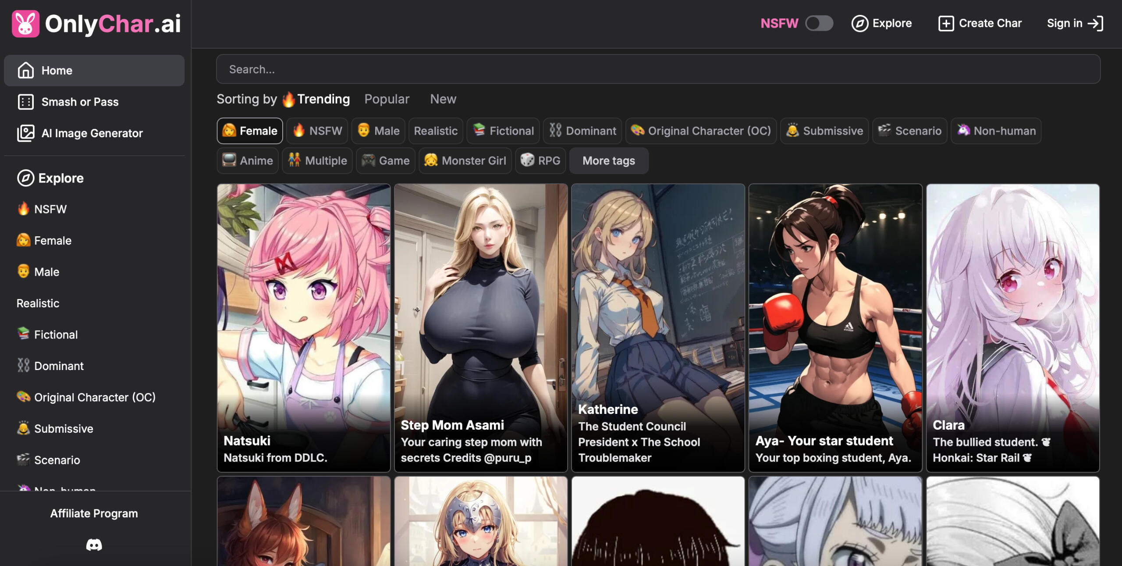The image size is (1122, 566).
Task: Toggle the Fictional tag filter chip
Action: [503, 131]
